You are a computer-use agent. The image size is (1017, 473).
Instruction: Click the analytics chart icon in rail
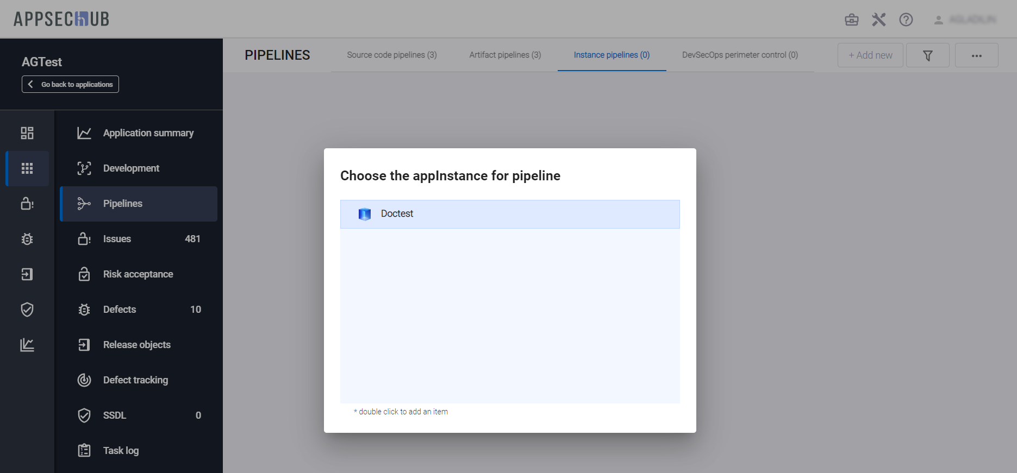(27, 345)
